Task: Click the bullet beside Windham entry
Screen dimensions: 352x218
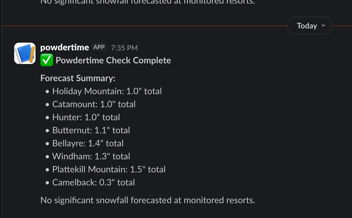Action: pyautogui.click(x=47, y=157)
